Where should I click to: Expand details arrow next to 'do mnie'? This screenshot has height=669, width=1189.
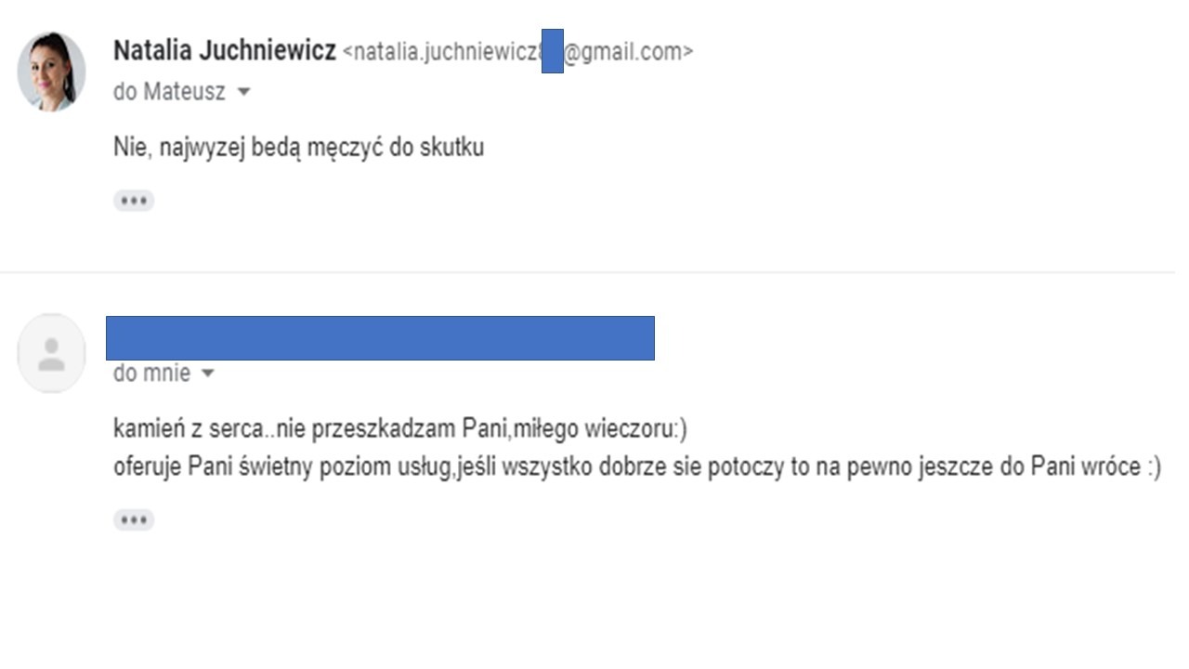click(208, 374)
